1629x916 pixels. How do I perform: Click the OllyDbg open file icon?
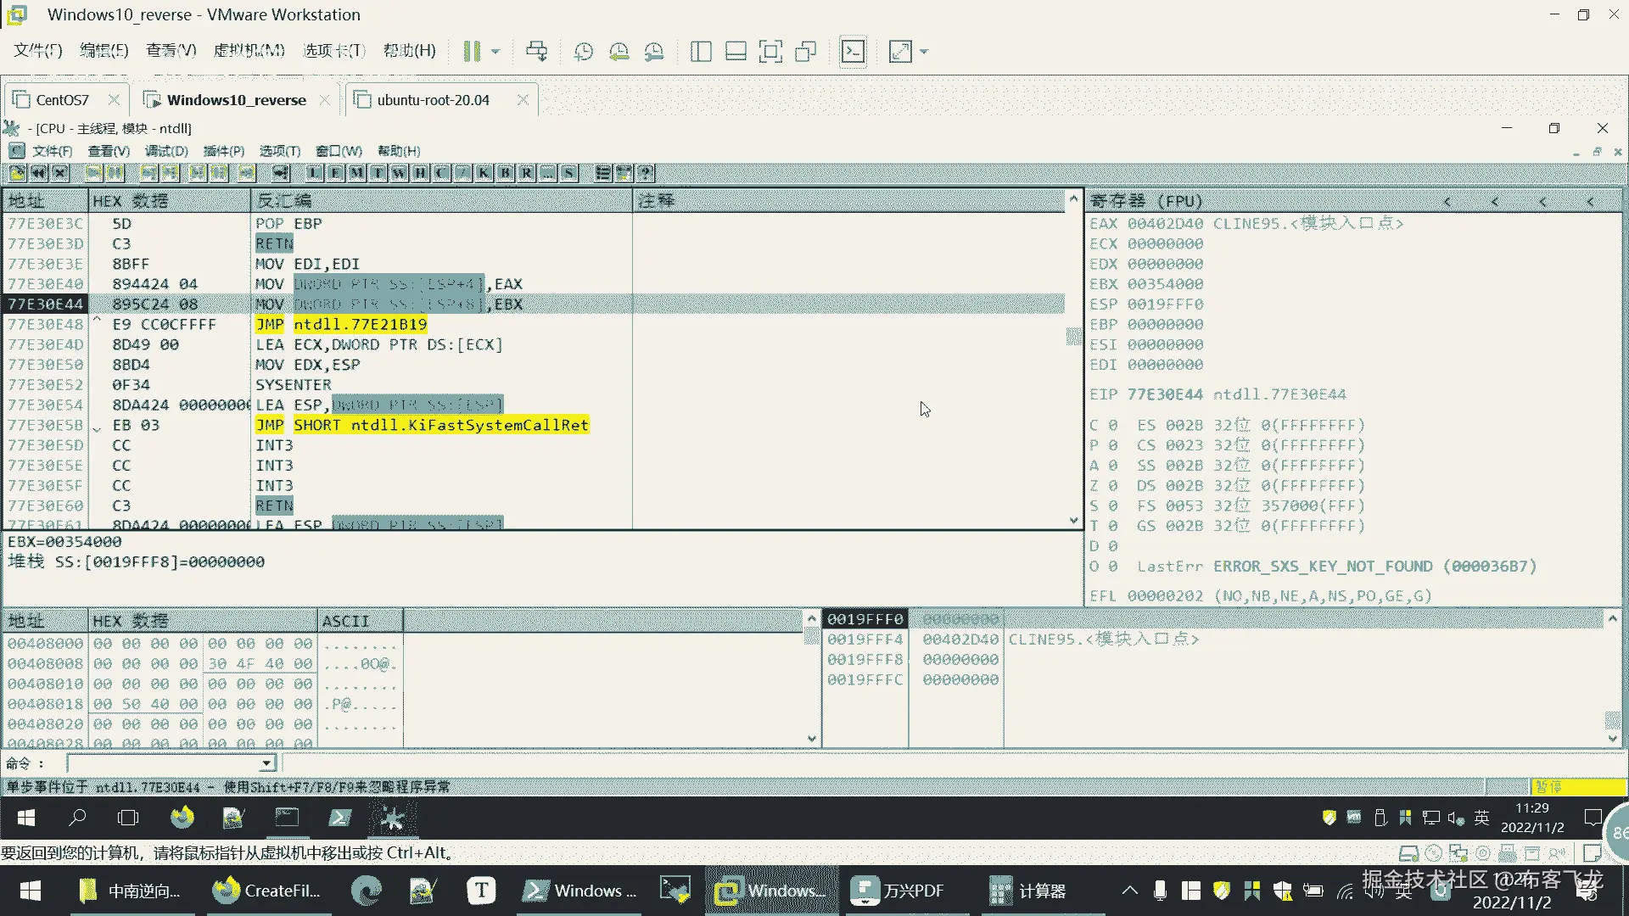coord(17,173)
